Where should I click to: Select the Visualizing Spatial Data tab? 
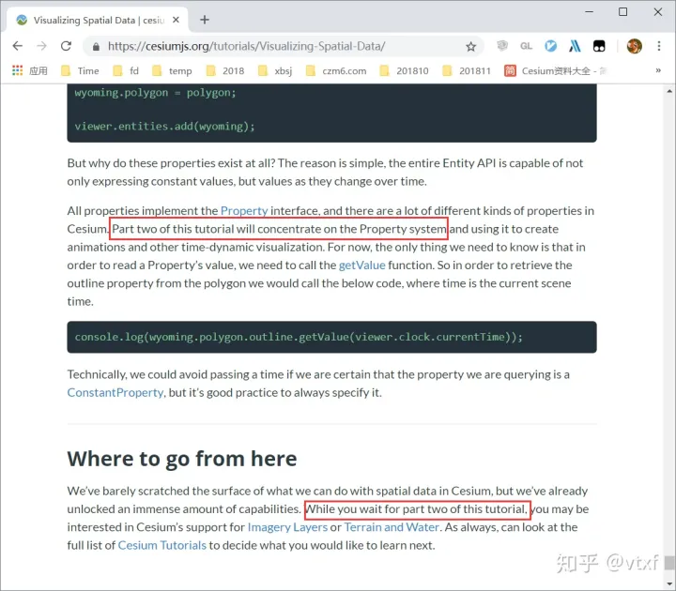94,19
